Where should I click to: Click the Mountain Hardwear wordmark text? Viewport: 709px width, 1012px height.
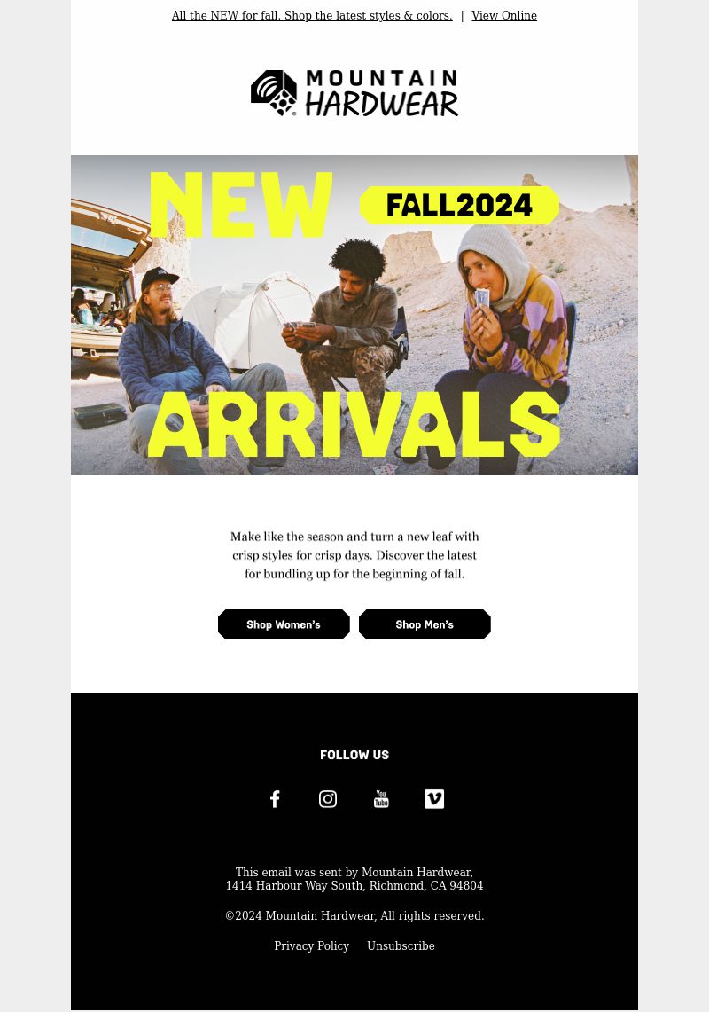tap(381, 93)
